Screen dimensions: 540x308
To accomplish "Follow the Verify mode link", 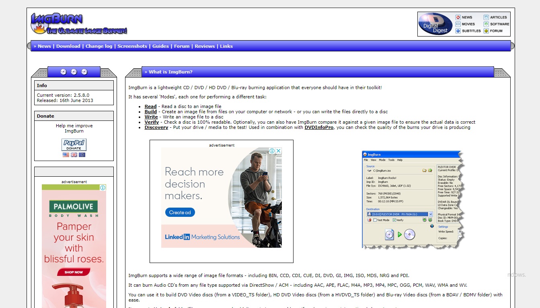I will (x=152, y=122).
